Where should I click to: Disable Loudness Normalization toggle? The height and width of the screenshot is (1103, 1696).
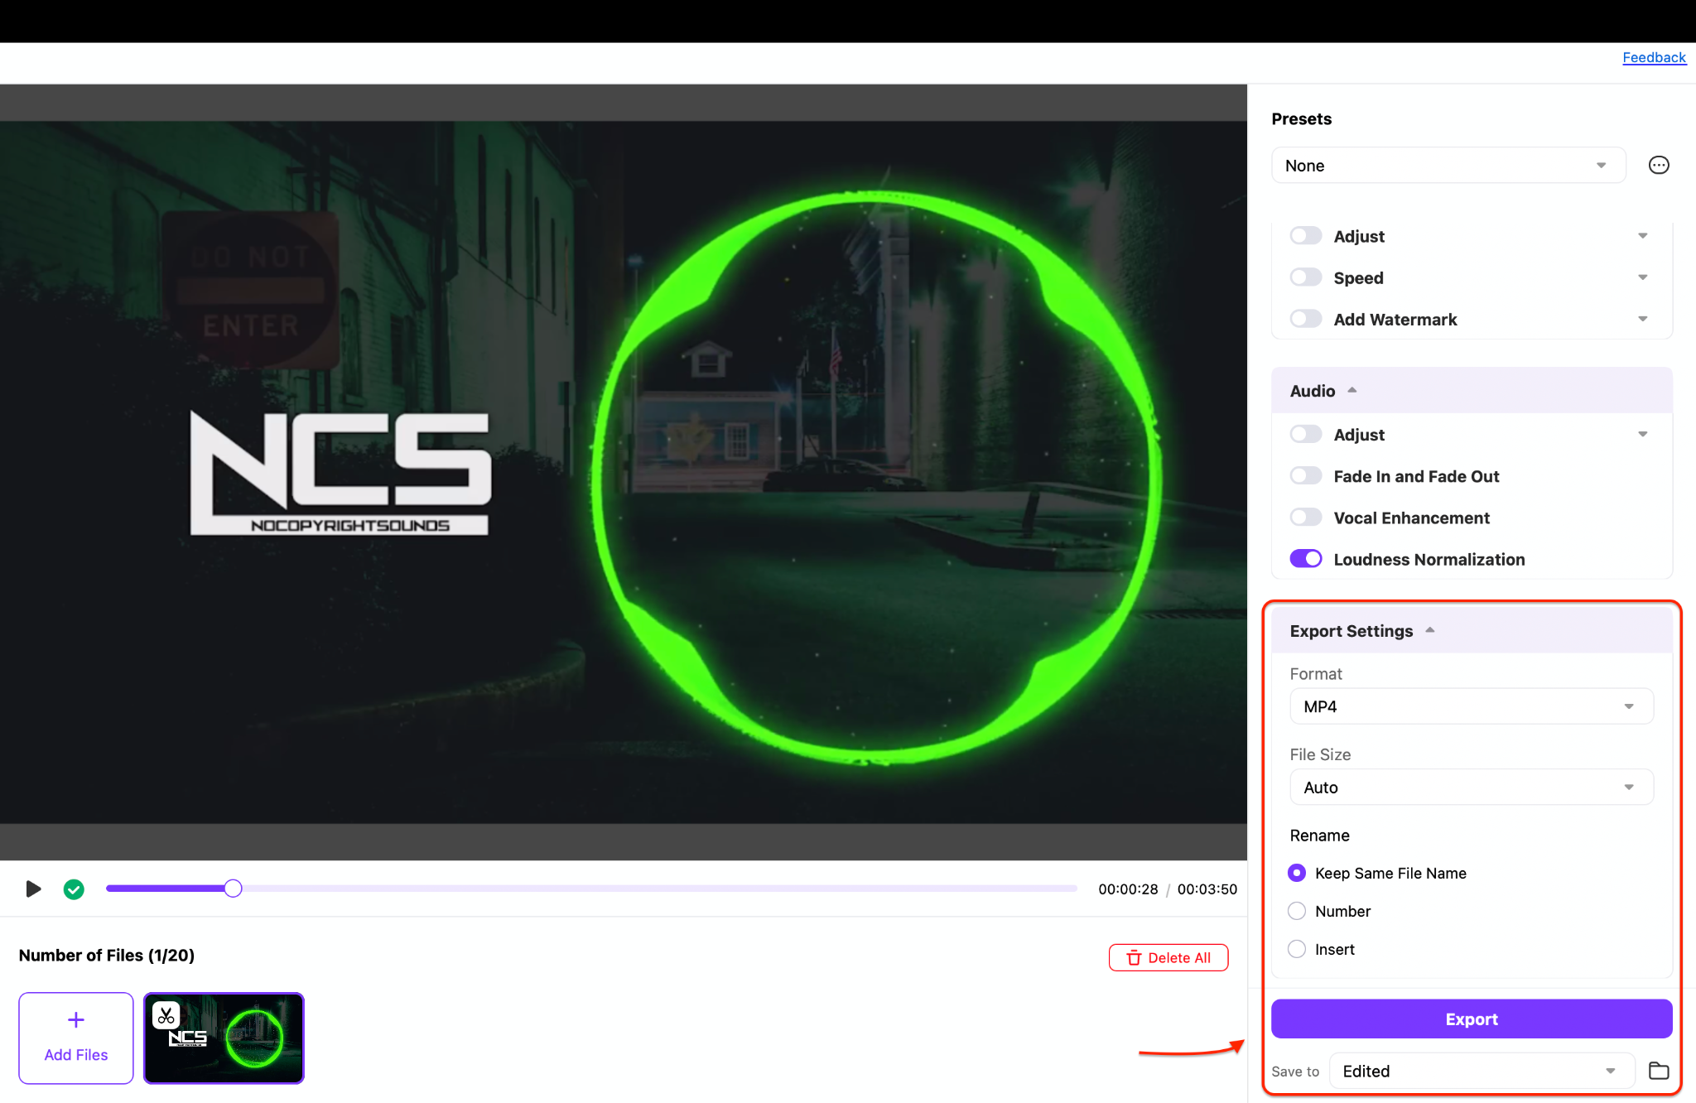[x=1306, y=559]
